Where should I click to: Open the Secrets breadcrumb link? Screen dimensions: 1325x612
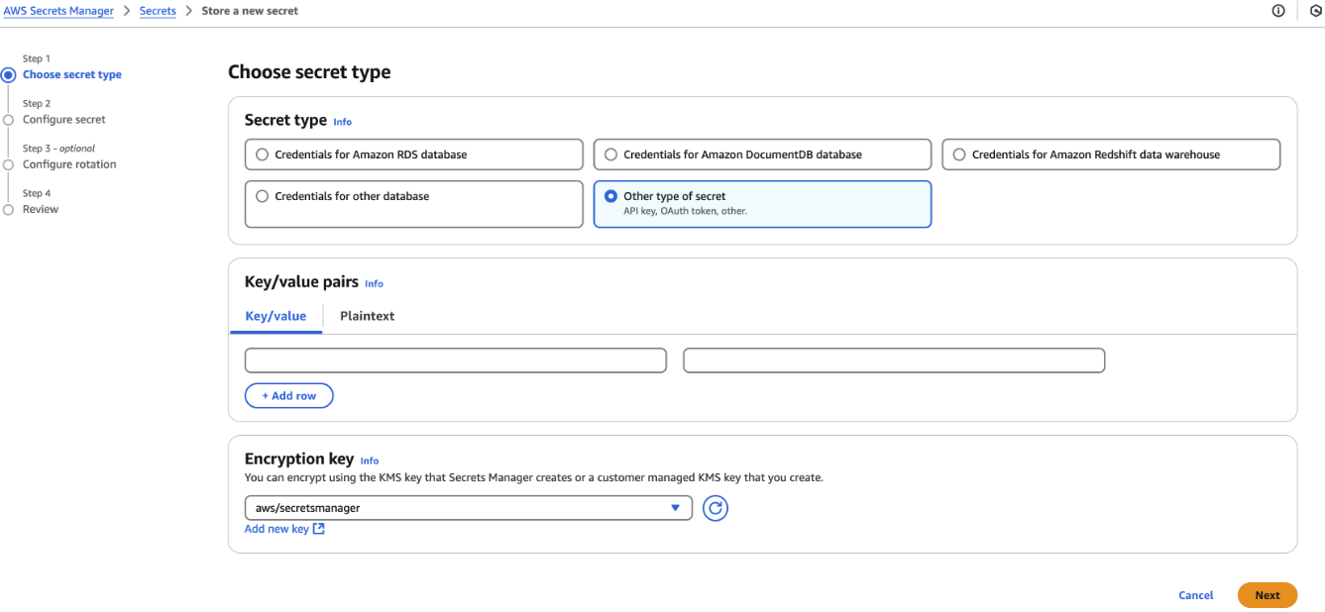[x=158, y=11]
